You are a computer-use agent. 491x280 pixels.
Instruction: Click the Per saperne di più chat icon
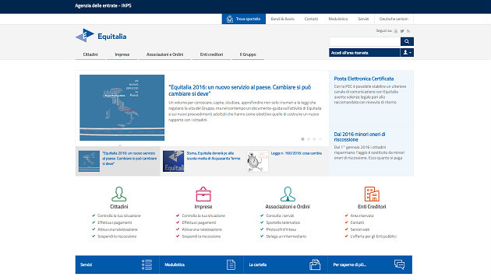point(399,264)
